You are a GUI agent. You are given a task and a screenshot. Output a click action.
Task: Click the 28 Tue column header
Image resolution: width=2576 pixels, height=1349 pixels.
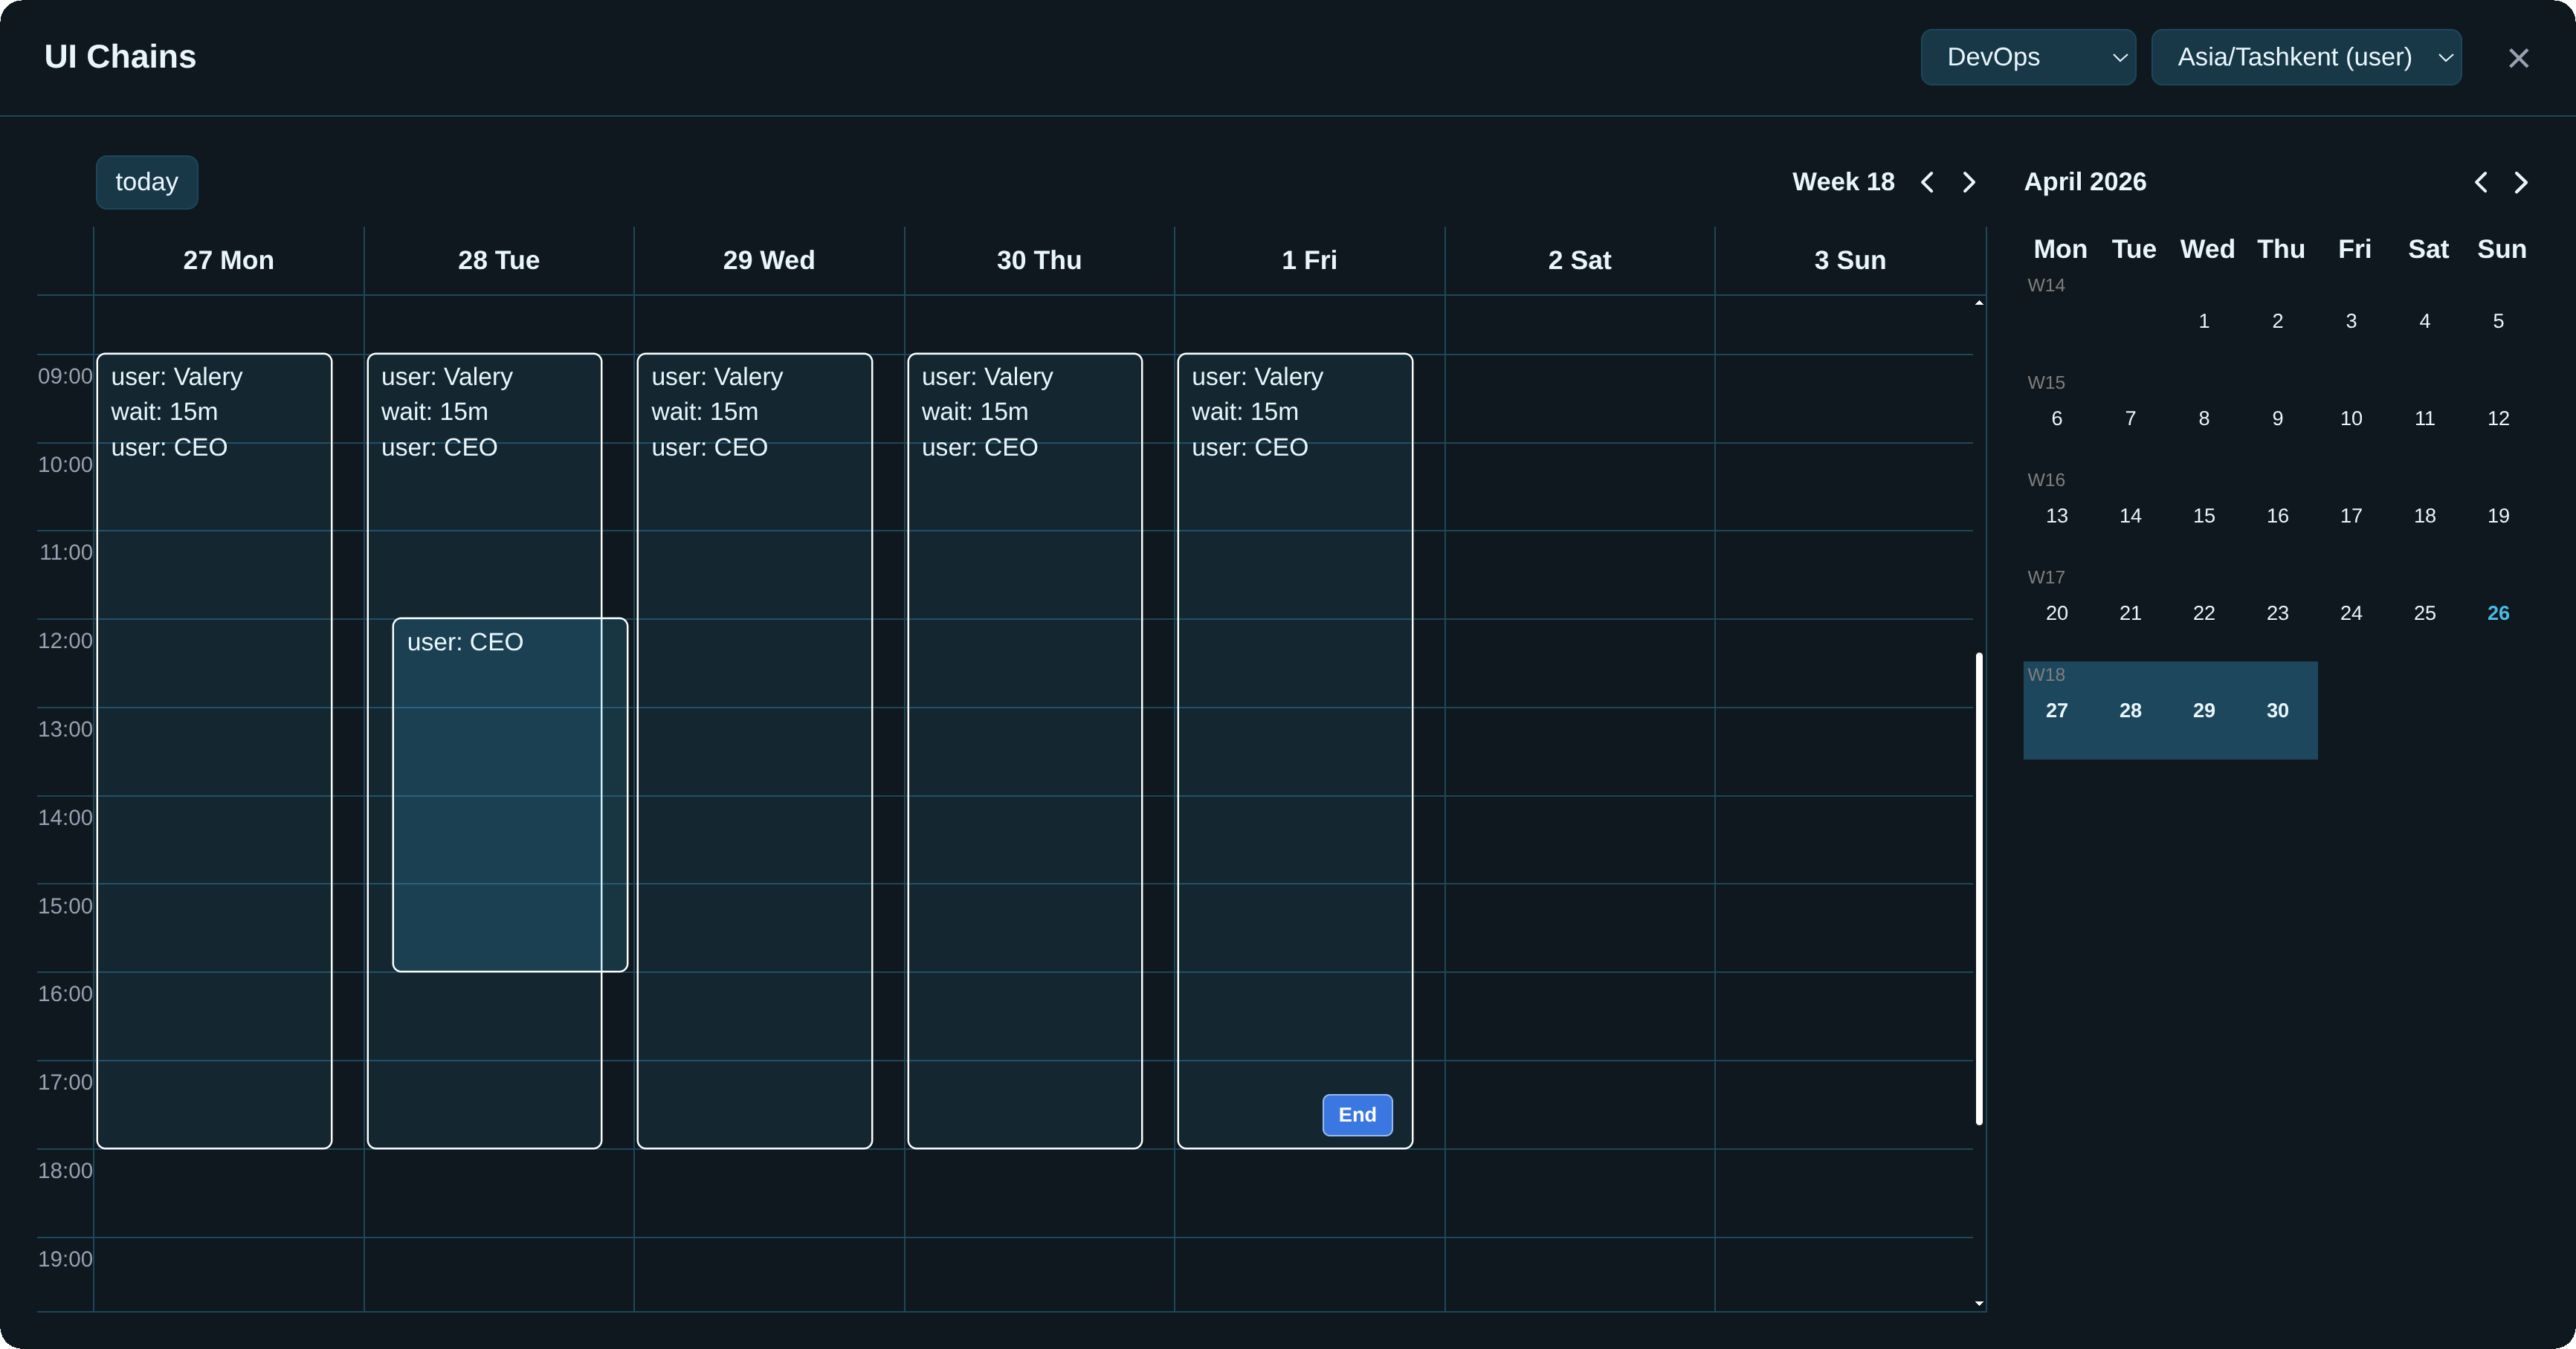(x=499, y=260)
